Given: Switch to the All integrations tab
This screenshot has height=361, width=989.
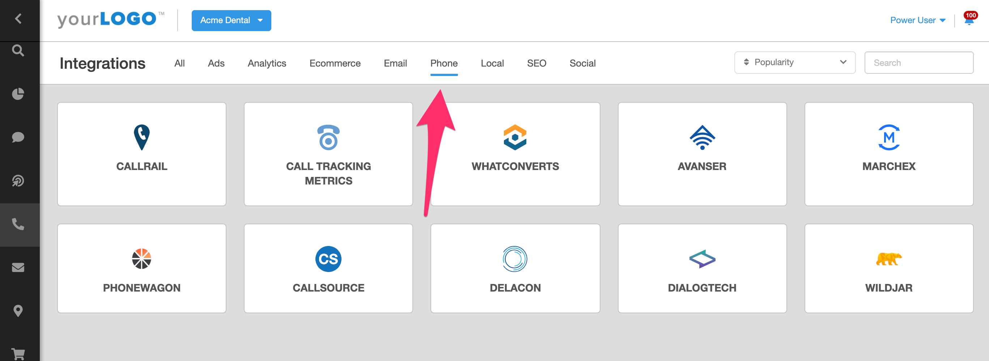Looking at the screenshot, I should click(179, 63).
